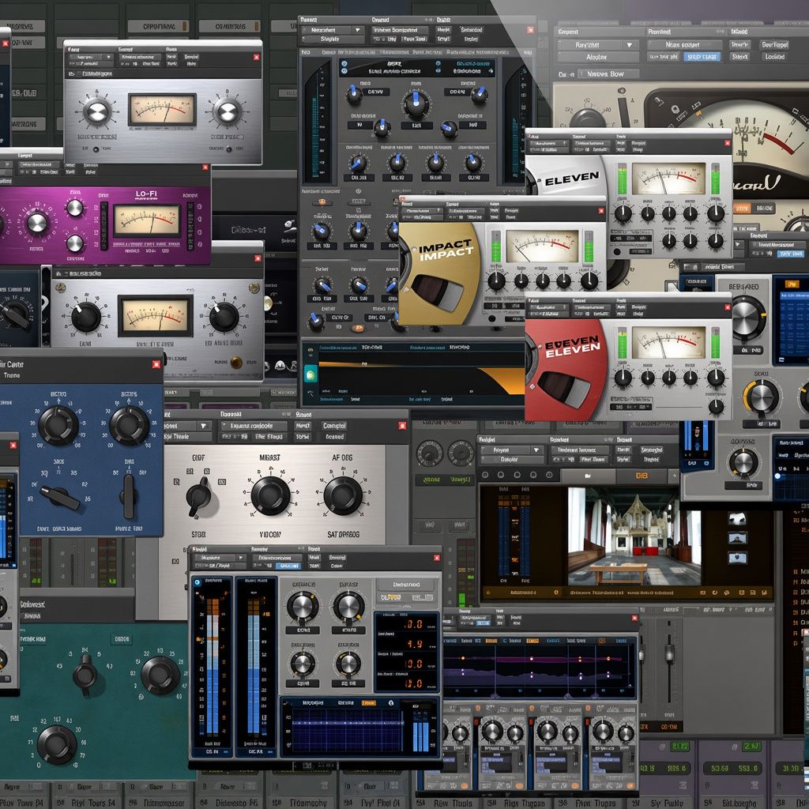809x809 pixels.
Task: Click bottom thumbnail right of reverb room image
Action: pos(737,557)
